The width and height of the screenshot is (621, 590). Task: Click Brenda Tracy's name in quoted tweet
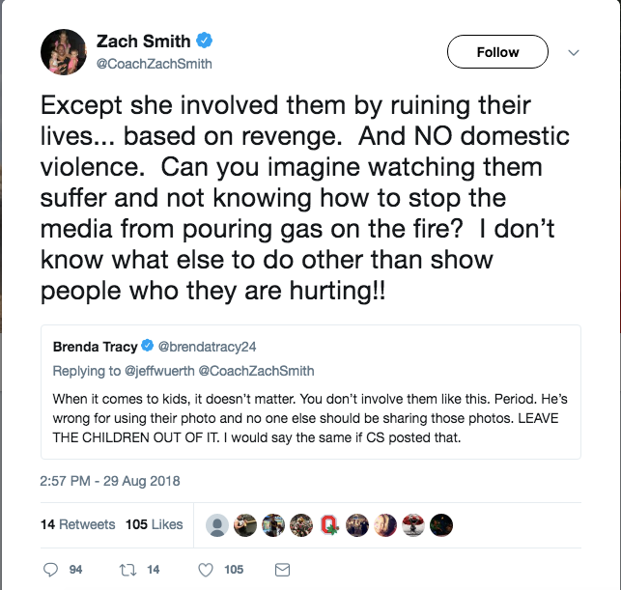[x=95, y=346]
